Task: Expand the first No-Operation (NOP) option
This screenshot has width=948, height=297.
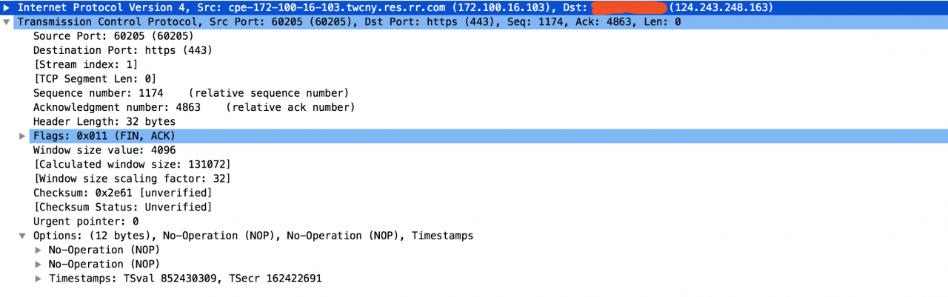Action: [39, 250]
